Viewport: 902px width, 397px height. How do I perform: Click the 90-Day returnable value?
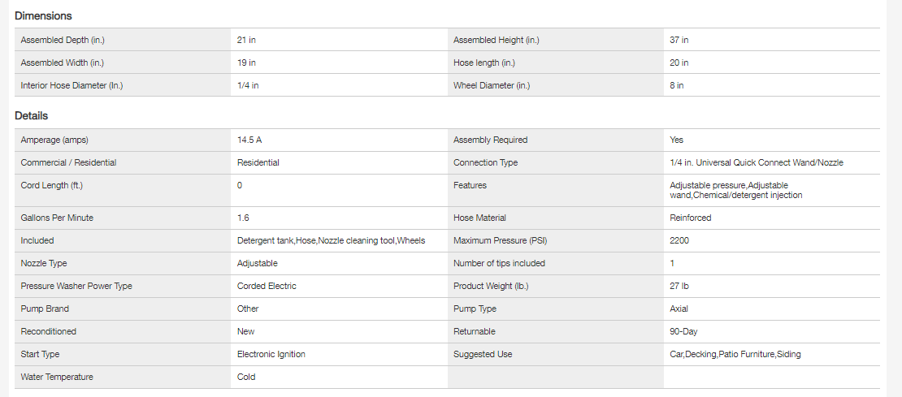click(683, 331)
